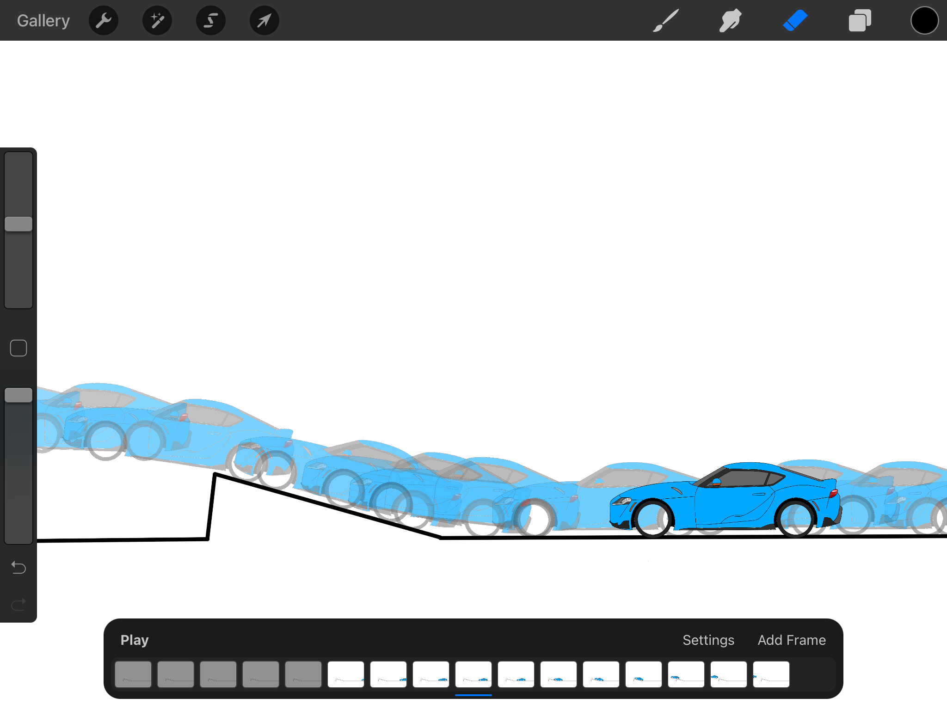Activate the Transform arrow tool
This screenshot has width=947, height=710.
click(x=264, y=20)
